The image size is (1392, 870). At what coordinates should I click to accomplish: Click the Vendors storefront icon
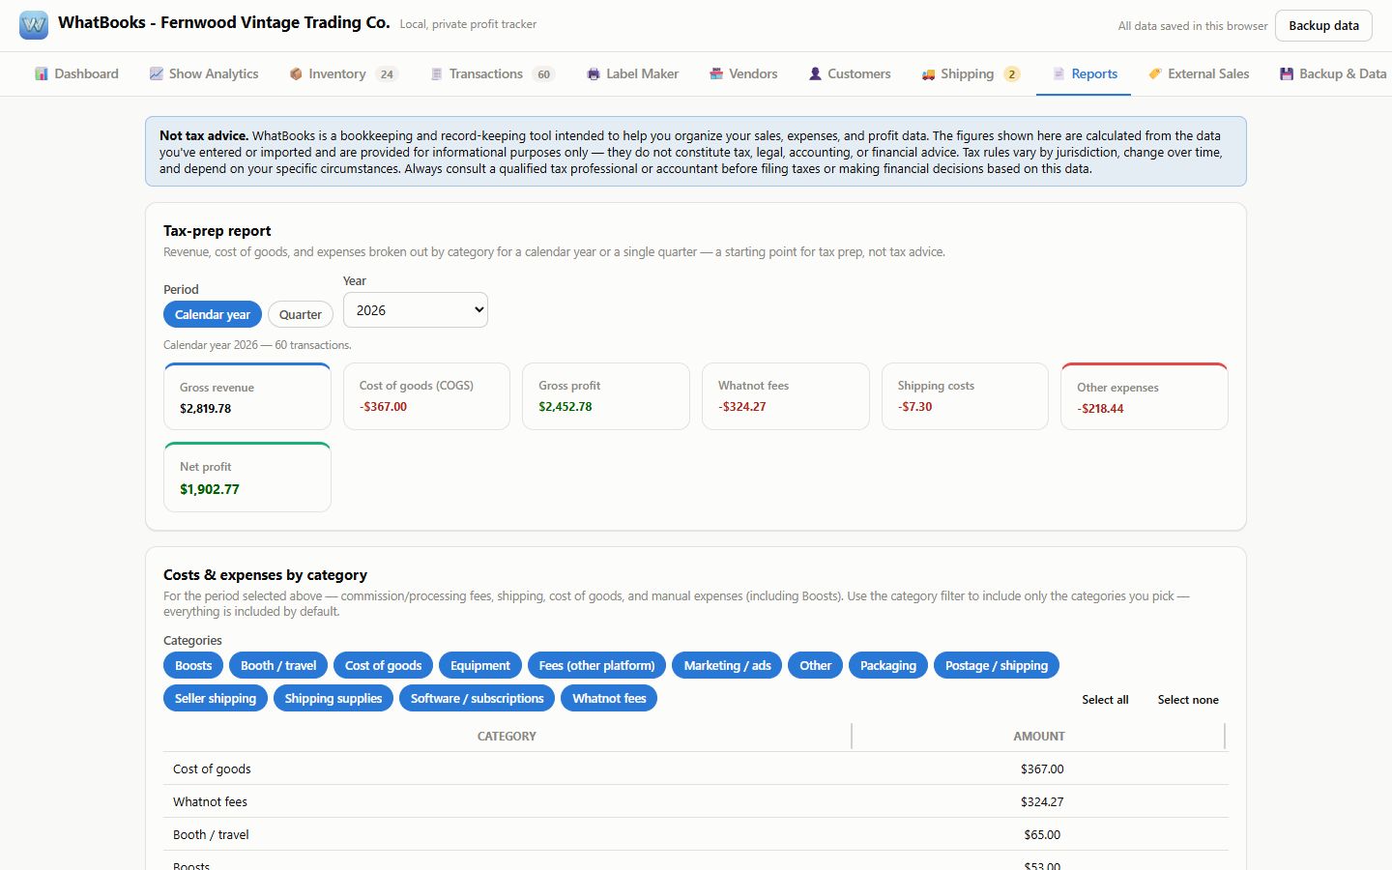pyautogui.click(x=716, y=73)
